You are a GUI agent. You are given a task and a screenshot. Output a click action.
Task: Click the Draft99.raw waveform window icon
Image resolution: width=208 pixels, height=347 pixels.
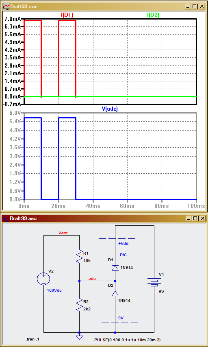[x=6, y=7]
